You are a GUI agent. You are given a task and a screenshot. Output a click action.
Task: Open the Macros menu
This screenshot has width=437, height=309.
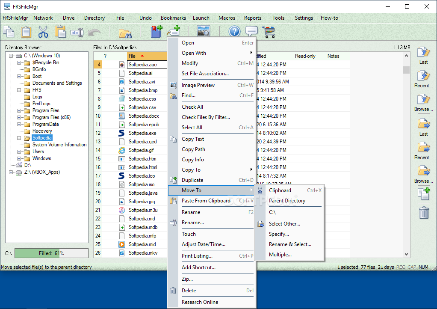pos(227,18)
